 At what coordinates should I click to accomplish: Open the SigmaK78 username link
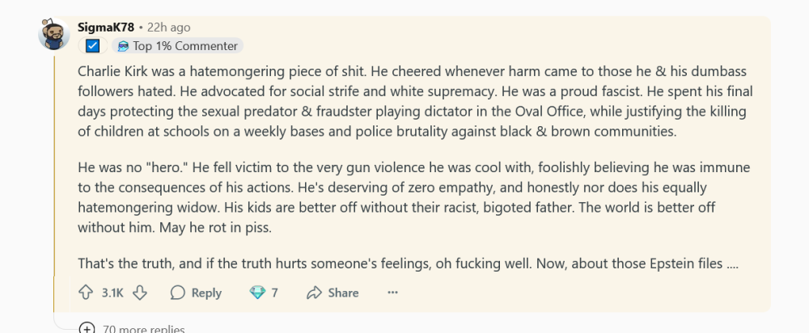click(x=106, y=27)
